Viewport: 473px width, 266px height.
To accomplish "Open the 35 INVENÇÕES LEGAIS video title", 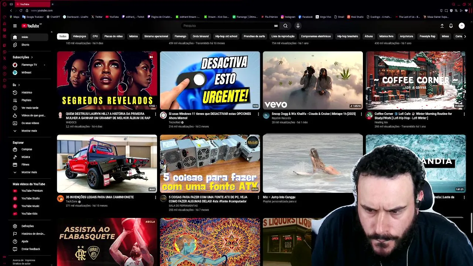I will click(100, 197).
